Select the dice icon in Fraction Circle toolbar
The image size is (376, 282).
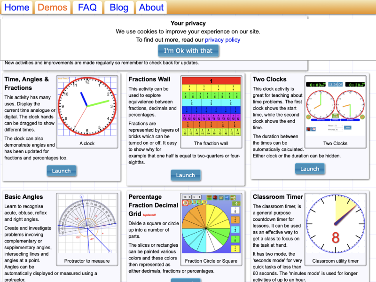(x=215, y=197)
